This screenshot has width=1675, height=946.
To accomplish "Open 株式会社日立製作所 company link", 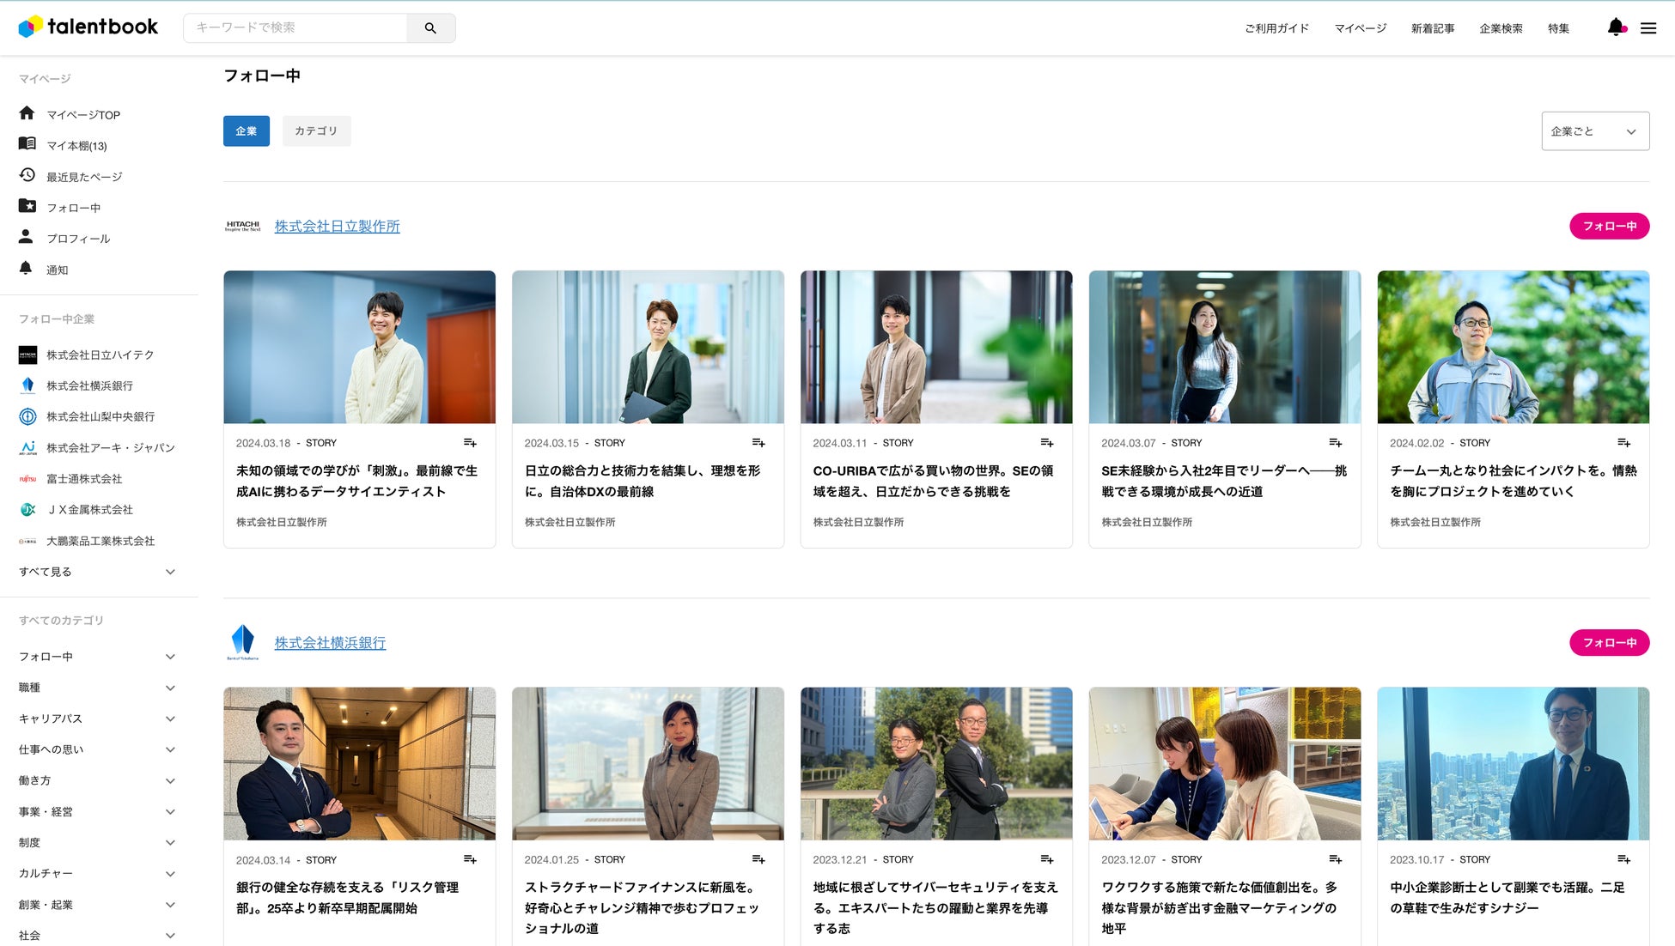I will (x=337, y=227).
